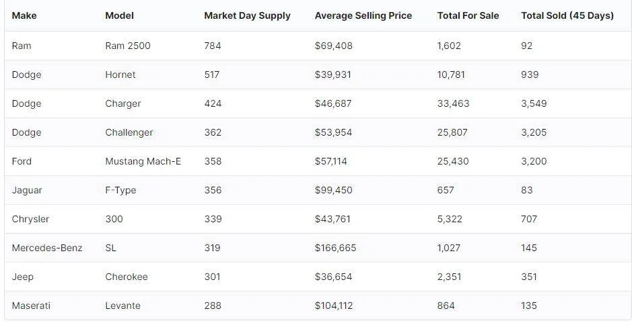Click the Mercedes-Benz make cell
This screenshot has width=632, height=323.
(46, 248)
